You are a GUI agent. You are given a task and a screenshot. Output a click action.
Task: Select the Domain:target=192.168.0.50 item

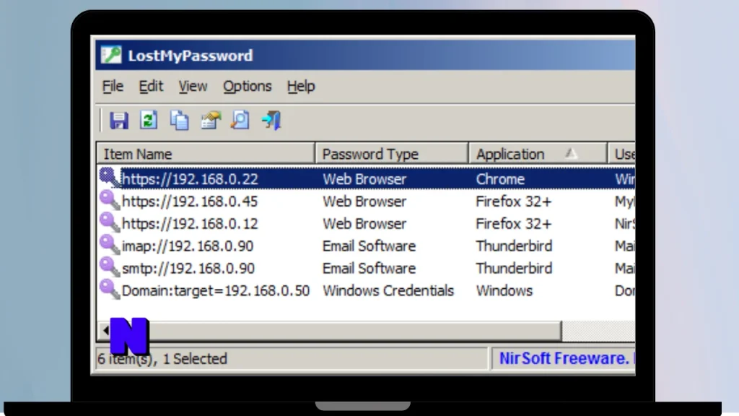215,290
